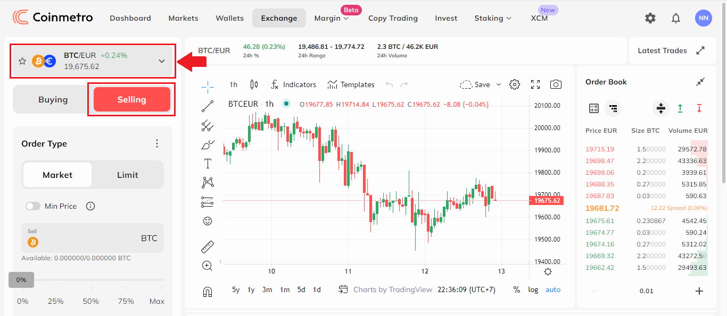This screenshot has width=727, height=316.
Task: Activate the Magnet snapping tool
Action: click(x=208, y=292)
